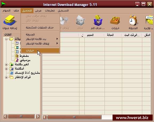Open the ملف menu
154x122 pixels.
[x=16, y=10]
